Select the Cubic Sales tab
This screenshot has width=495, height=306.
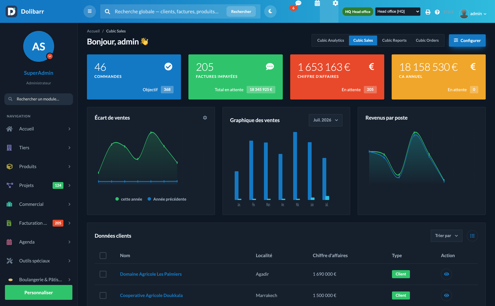click(x=363, y=40)
